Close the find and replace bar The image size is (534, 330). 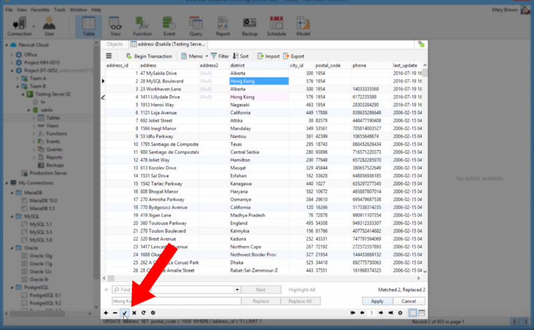106,289
